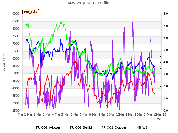Select the FR_CO2_C-upper legend label
Screen dimensions: 178x133
(114, 127)
